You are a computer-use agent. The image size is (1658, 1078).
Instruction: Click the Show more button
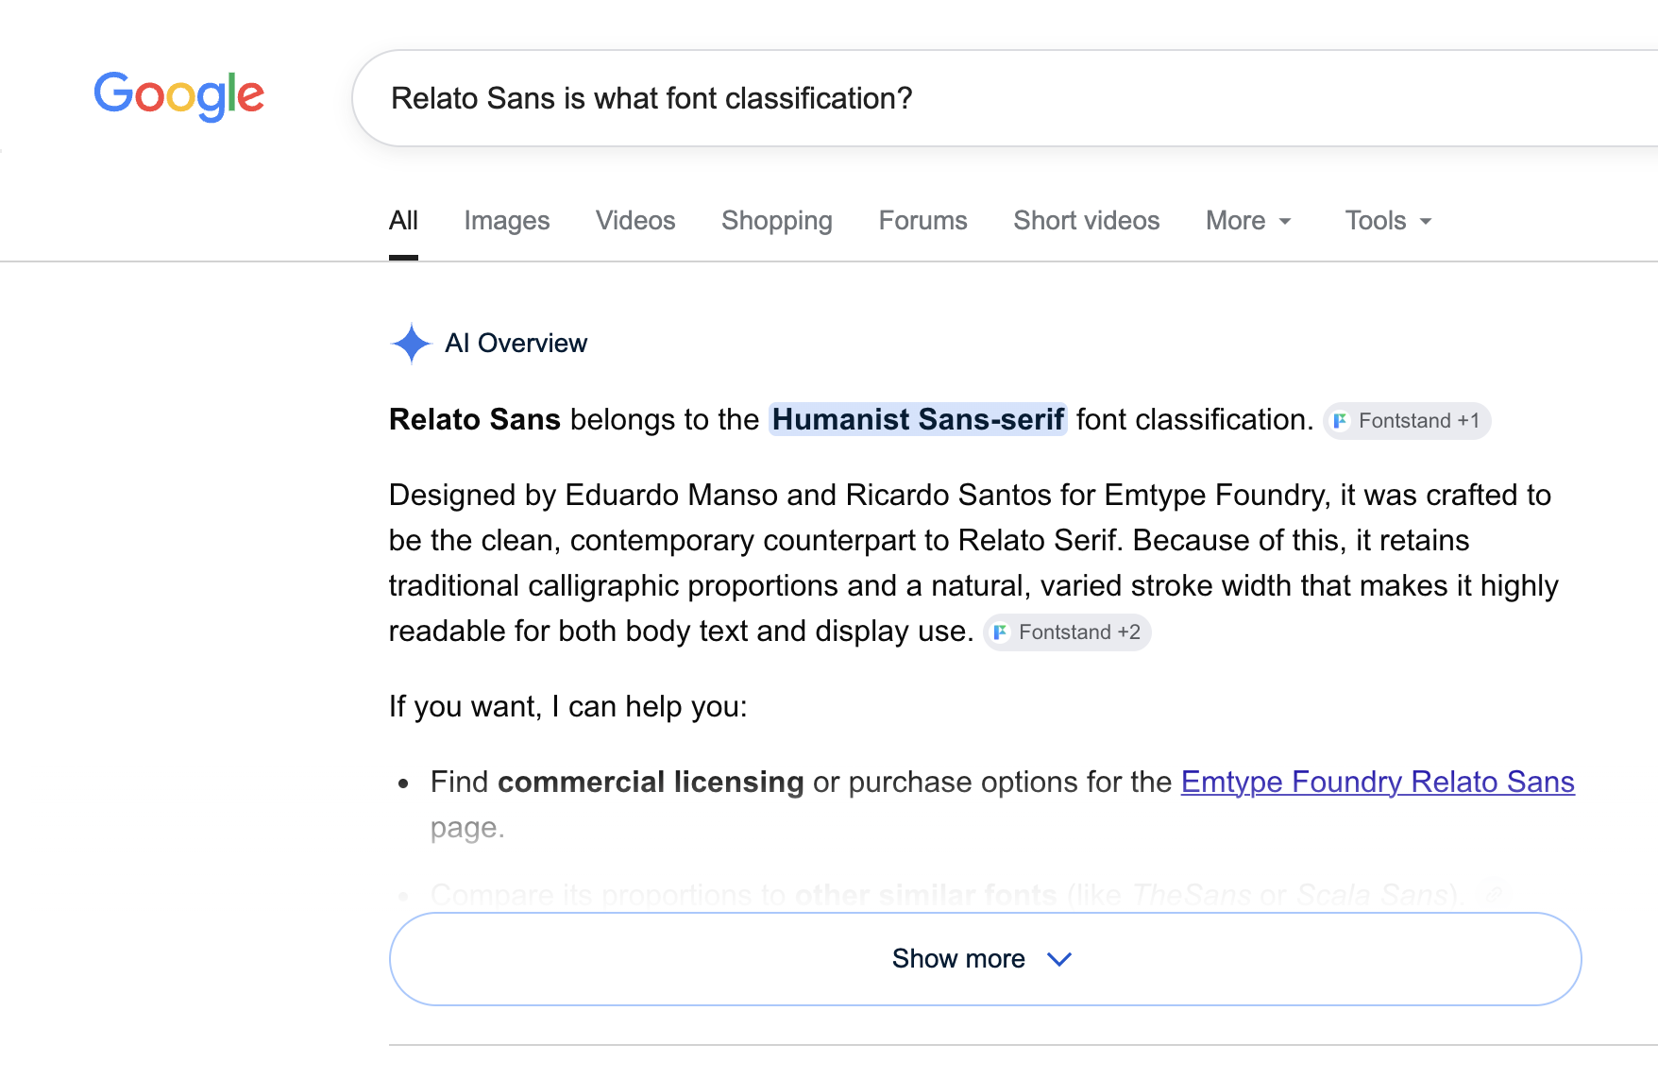pos(985,959)
